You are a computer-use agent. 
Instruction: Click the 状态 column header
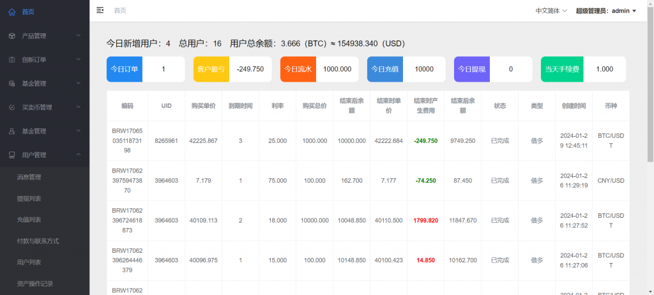click(499, 106)
